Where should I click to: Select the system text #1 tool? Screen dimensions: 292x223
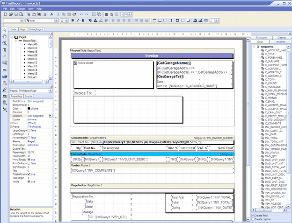(5, 96)
